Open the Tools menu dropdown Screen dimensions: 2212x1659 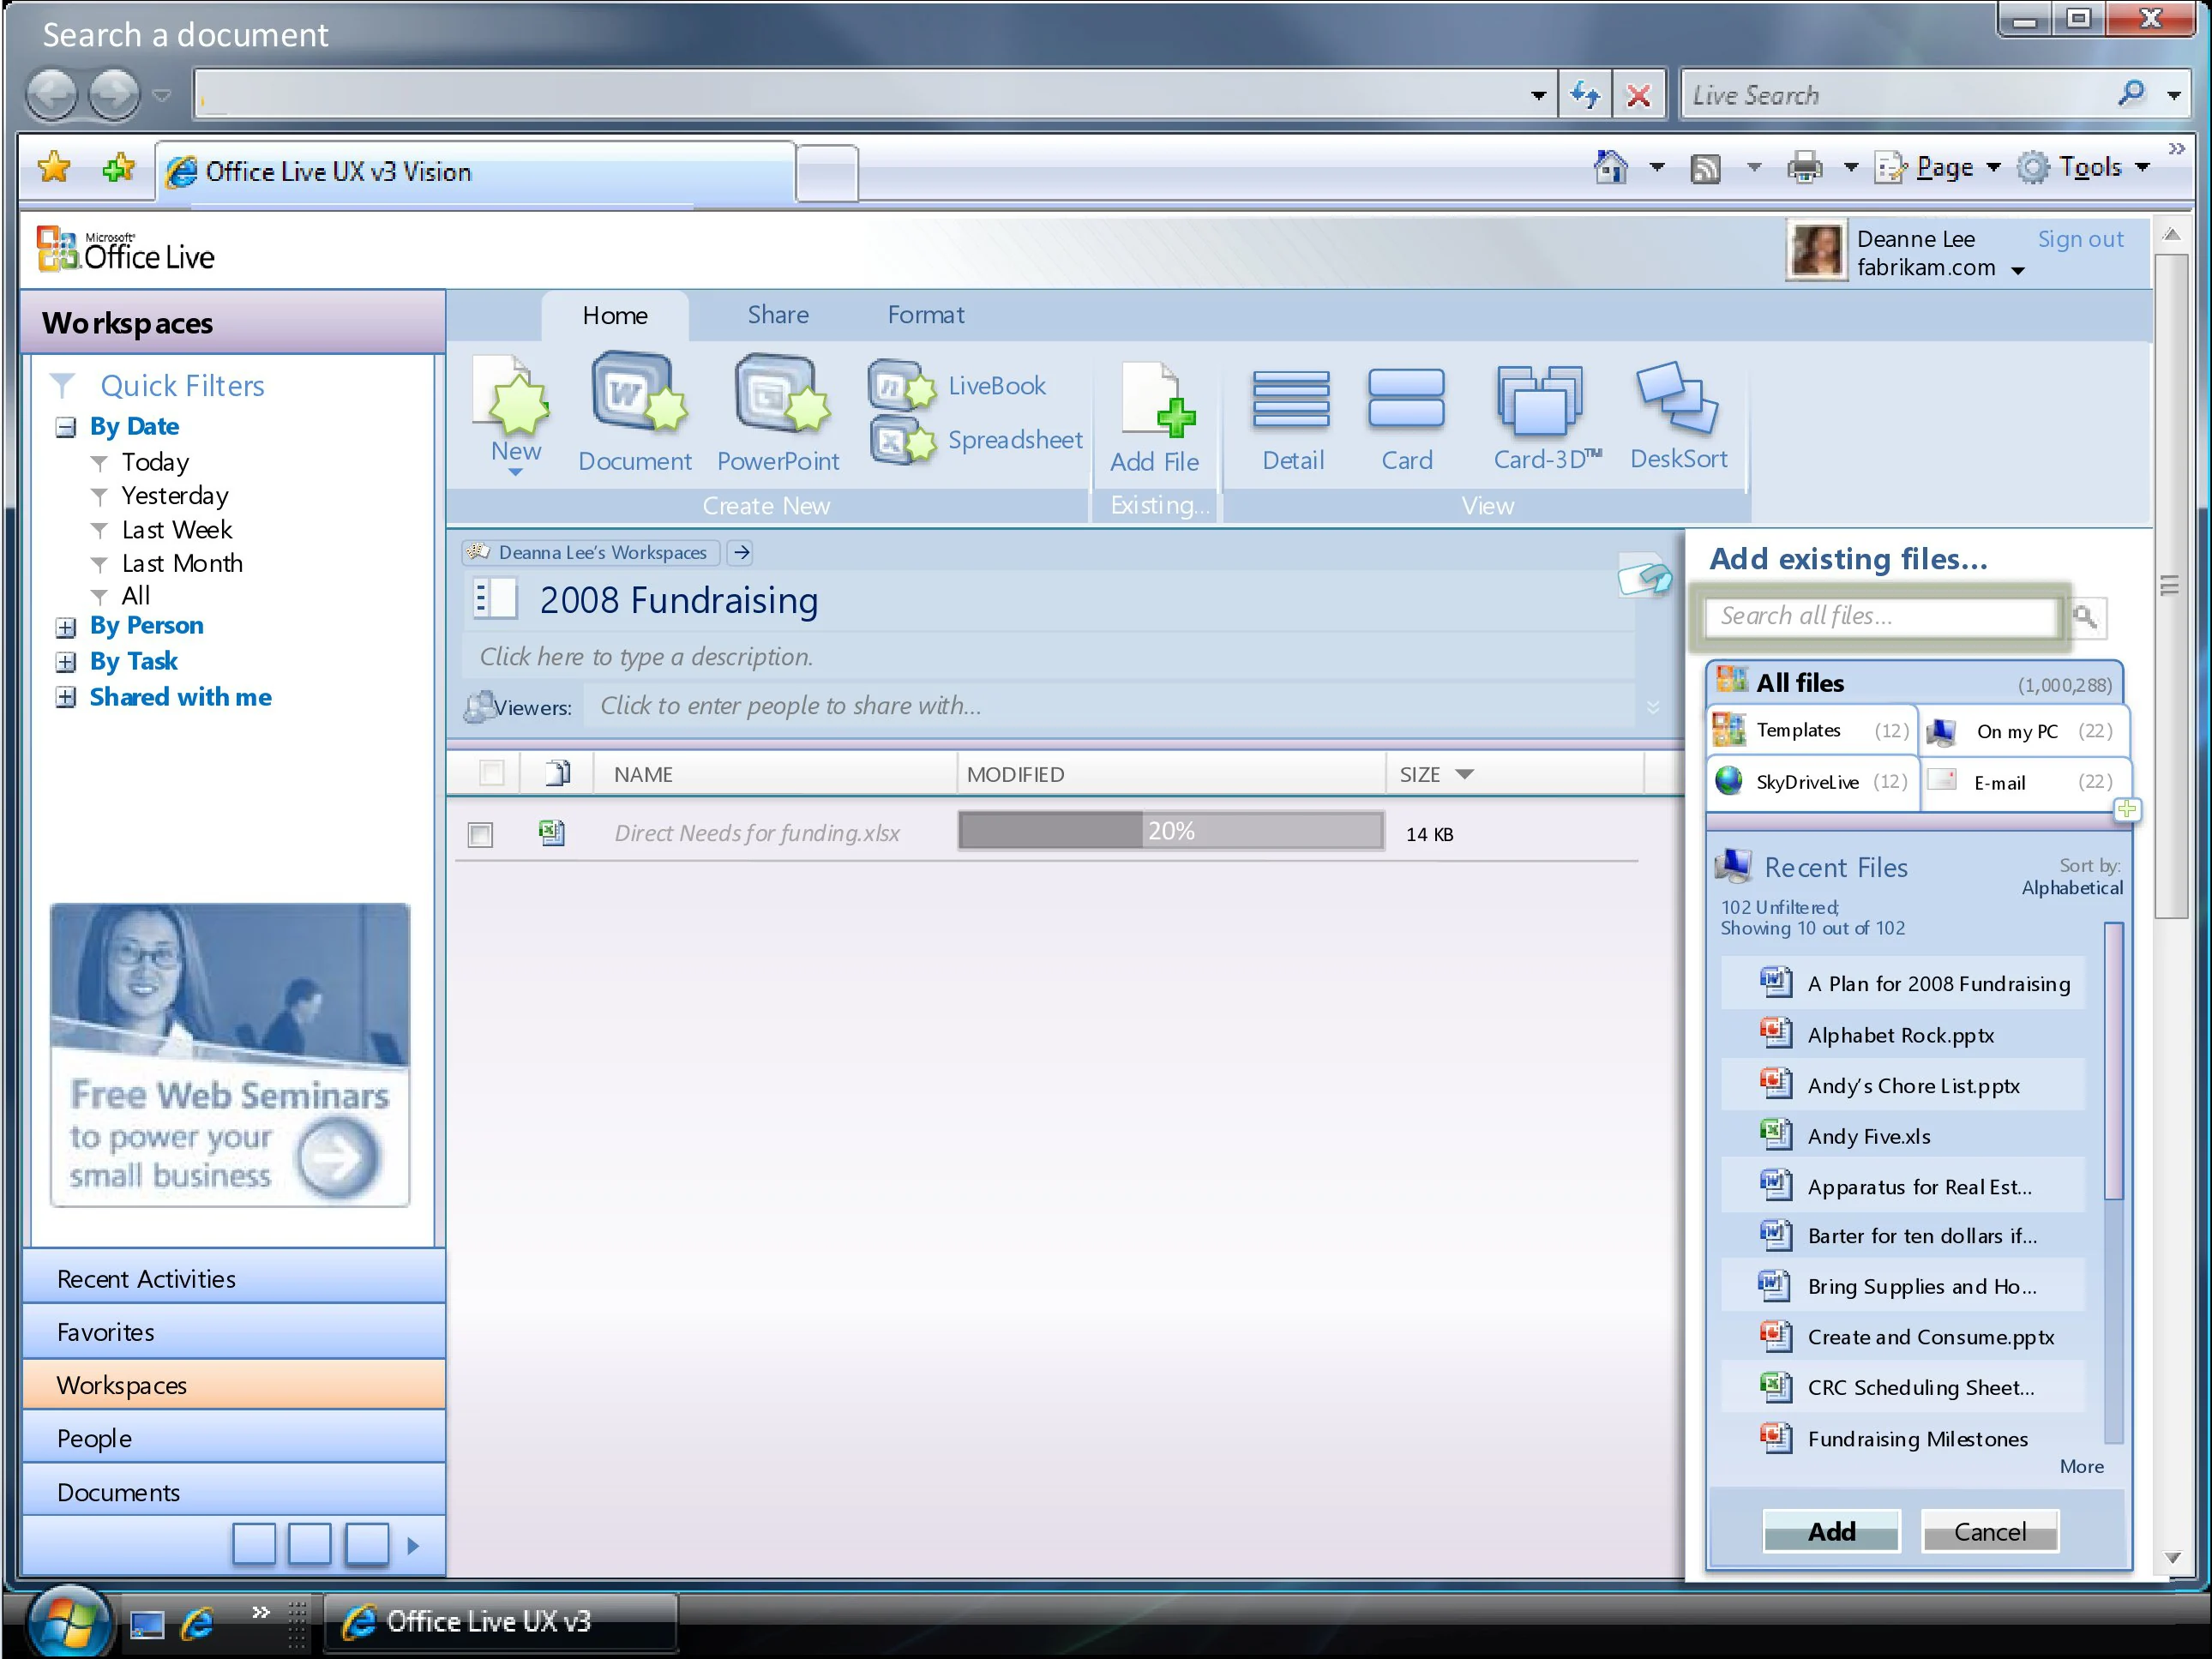[2143, 168]
